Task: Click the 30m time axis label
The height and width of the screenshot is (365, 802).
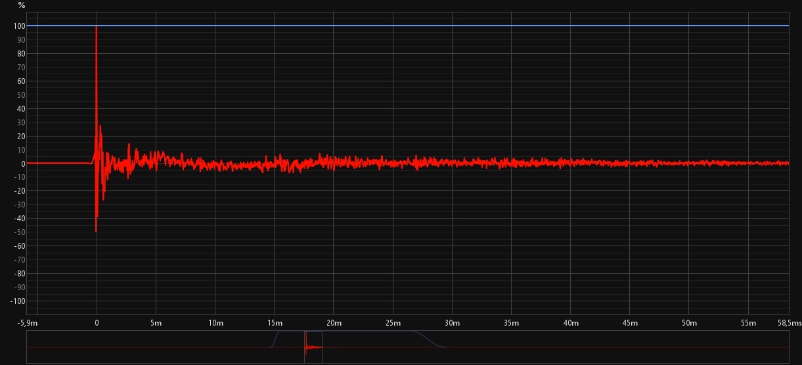Action: coord(452,323)
